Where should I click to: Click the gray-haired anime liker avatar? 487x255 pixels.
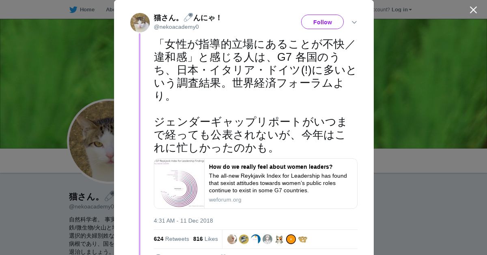pos(267,239)
